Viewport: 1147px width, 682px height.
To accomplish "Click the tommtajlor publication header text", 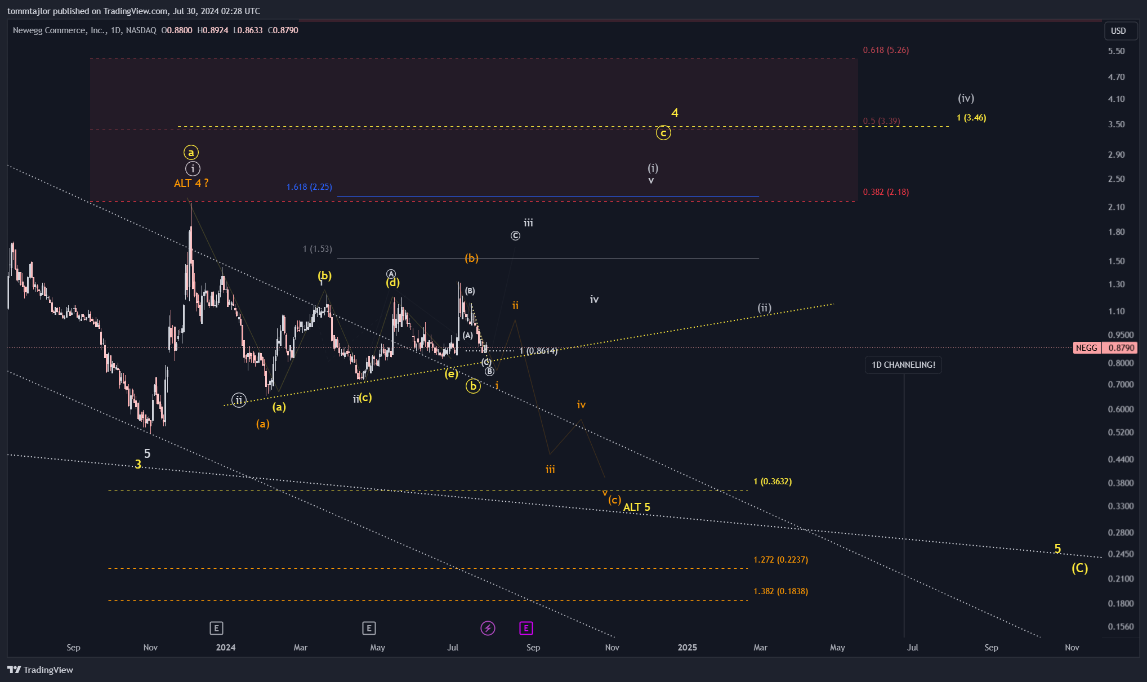I will 133,11.
